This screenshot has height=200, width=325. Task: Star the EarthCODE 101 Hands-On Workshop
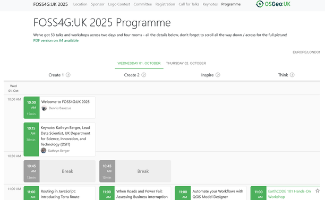318,190
